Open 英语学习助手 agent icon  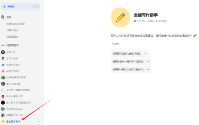[3, 65]
